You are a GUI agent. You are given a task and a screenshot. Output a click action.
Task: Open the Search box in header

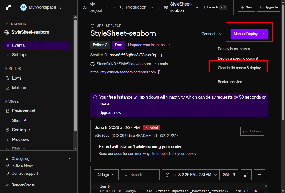[x=214, y=7]
